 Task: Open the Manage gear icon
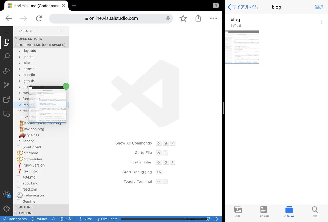[x=6, y=208]
